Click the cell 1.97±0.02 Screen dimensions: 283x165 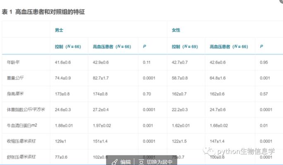coord(102,126)
